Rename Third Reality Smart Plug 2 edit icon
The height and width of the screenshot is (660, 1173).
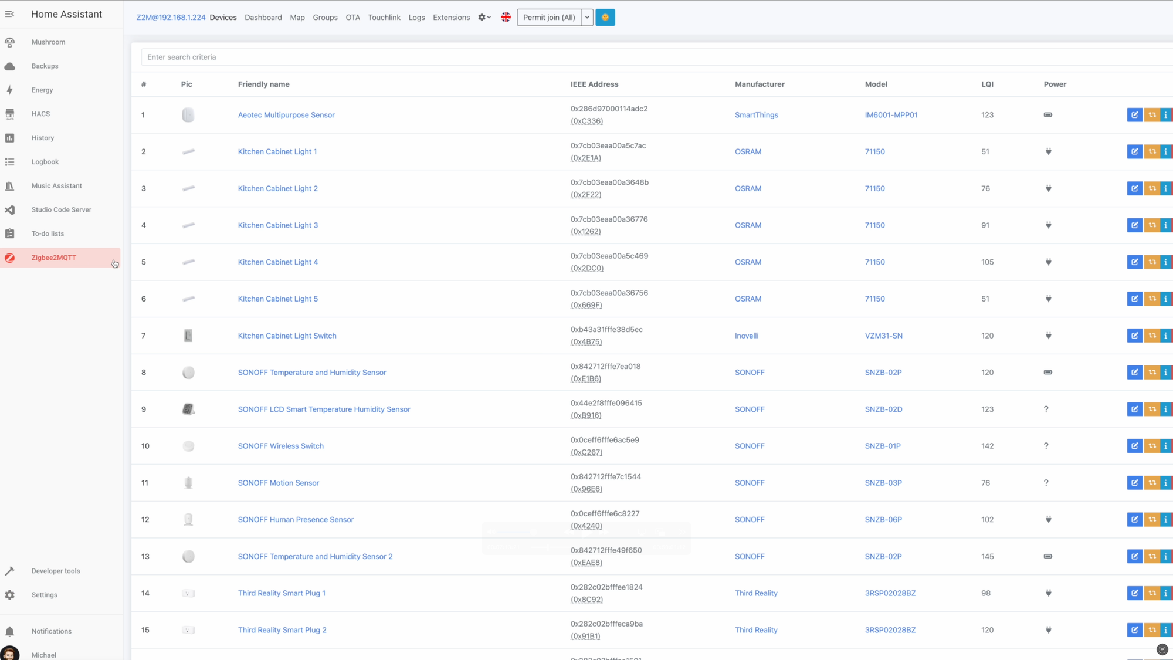(x=1134, y=630)
